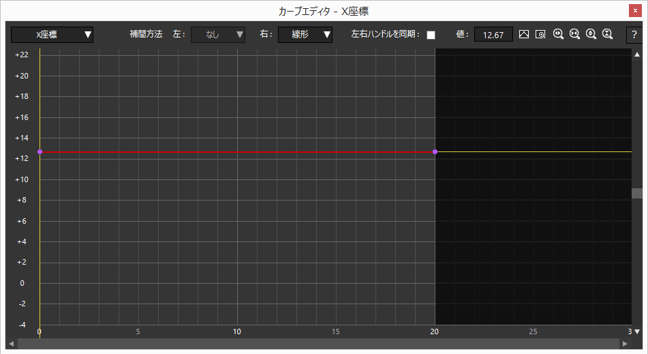
Task: Click the horizontal scrollbar left arrow
Action: tap(11, 344)
